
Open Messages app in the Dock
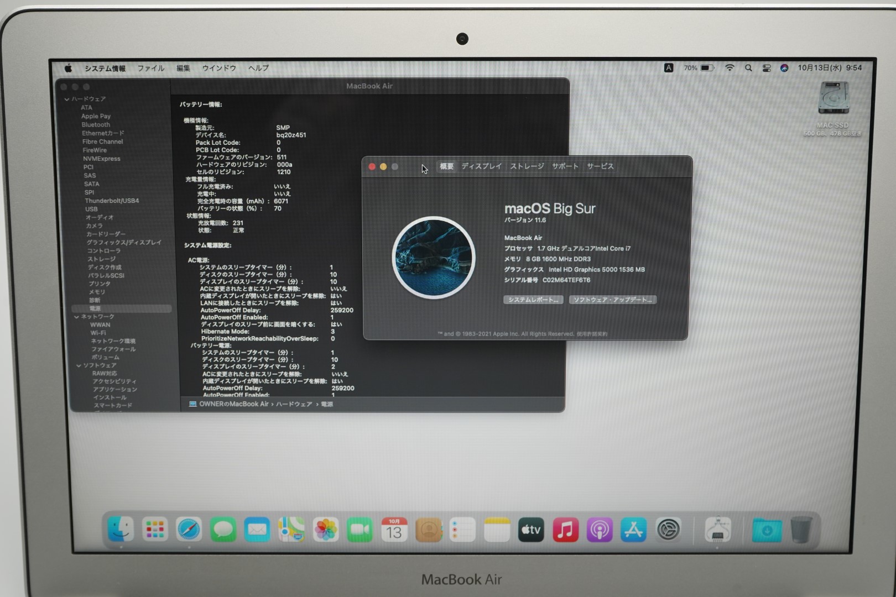pyautogui.click(x=223, y=530)
